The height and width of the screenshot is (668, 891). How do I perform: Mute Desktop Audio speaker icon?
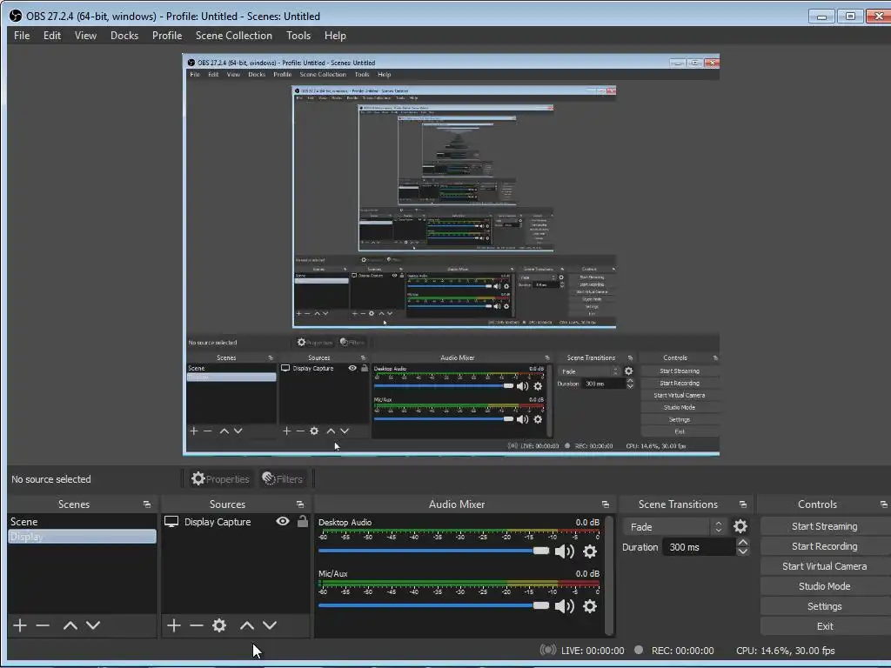coord(564,551)
